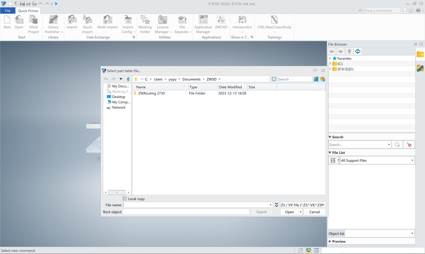Expand the Preview section
The height and width of the screenshot is (254, 425).
pos(330,241)
